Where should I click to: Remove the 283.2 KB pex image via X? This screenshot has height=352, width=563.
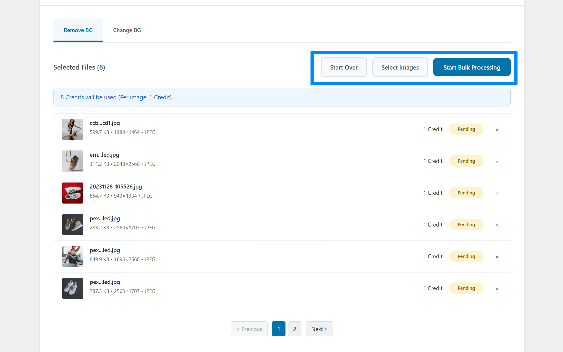[497, 225]
